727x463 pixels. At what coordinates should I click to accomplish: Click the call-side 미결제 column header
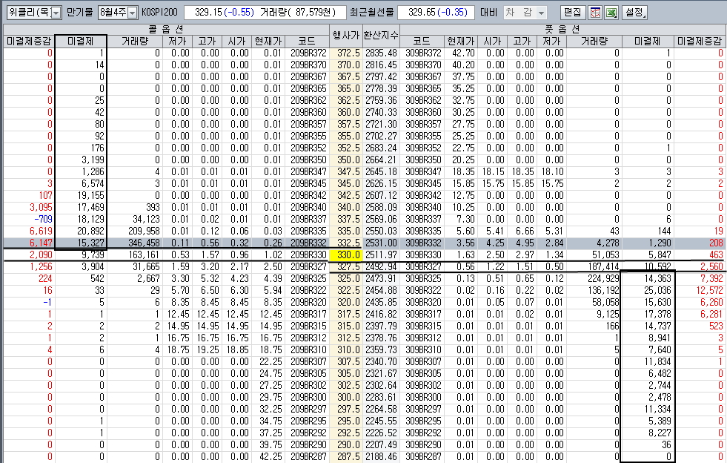(81, 41)
